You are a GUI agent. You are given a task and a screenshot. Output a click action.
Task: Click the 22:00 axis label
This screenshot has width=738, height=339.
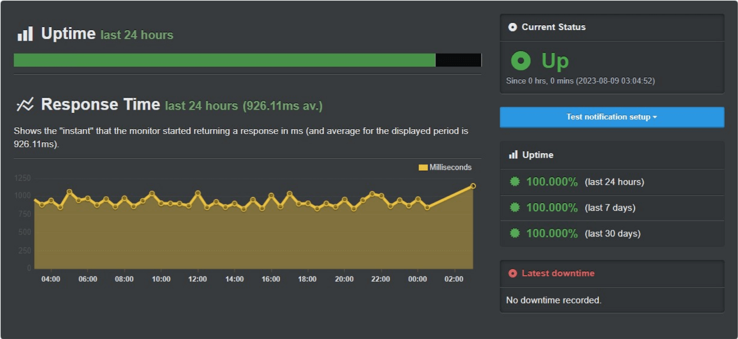point(381,279)
